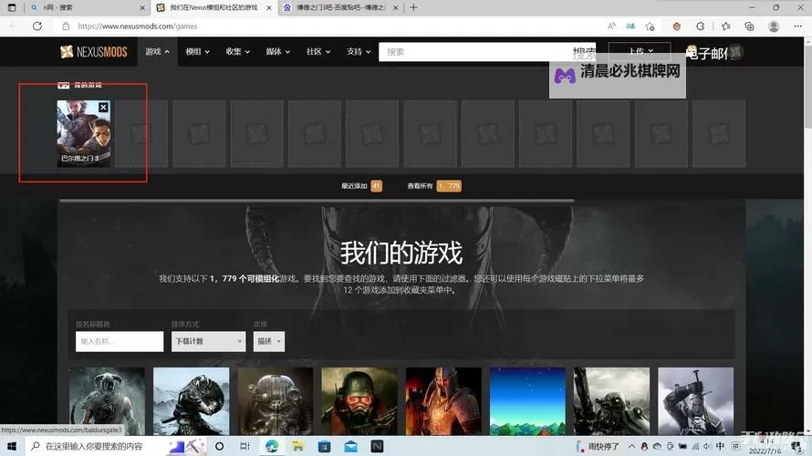Screen dimensions: 812x456
Task: Open the Favorites list icon
Action: tap(726, 26)
